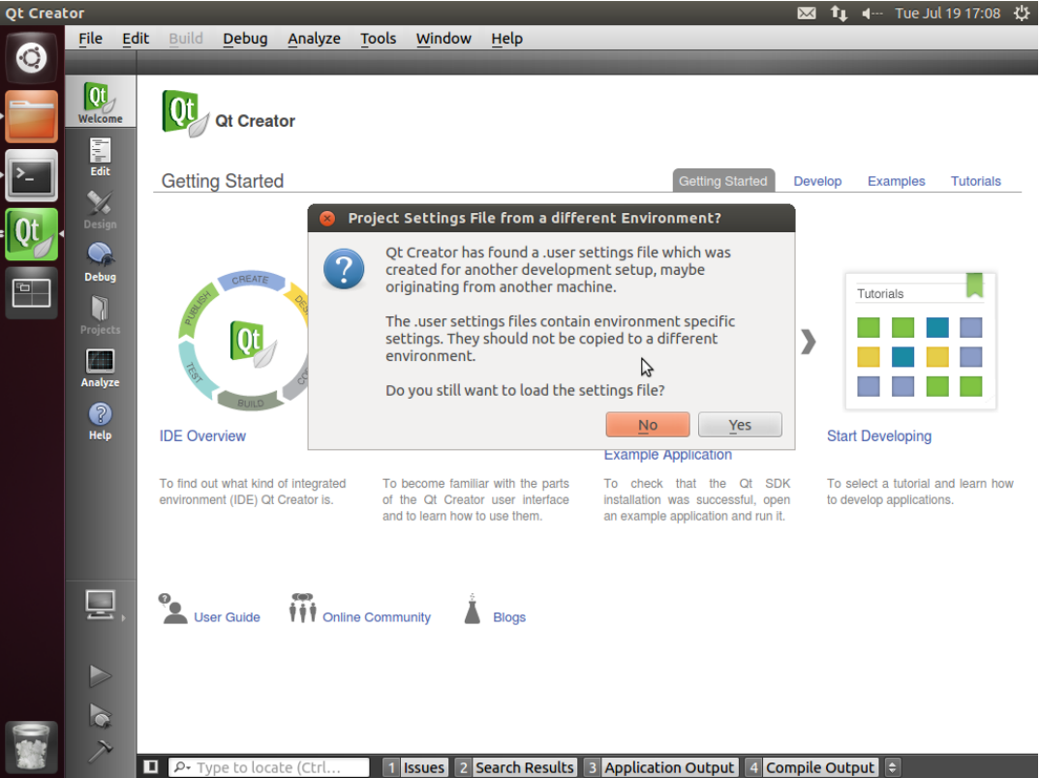This screenshot has height=778, width=1040.
Task: Build project with the hammer icon
Action: [x=100, y=751]
